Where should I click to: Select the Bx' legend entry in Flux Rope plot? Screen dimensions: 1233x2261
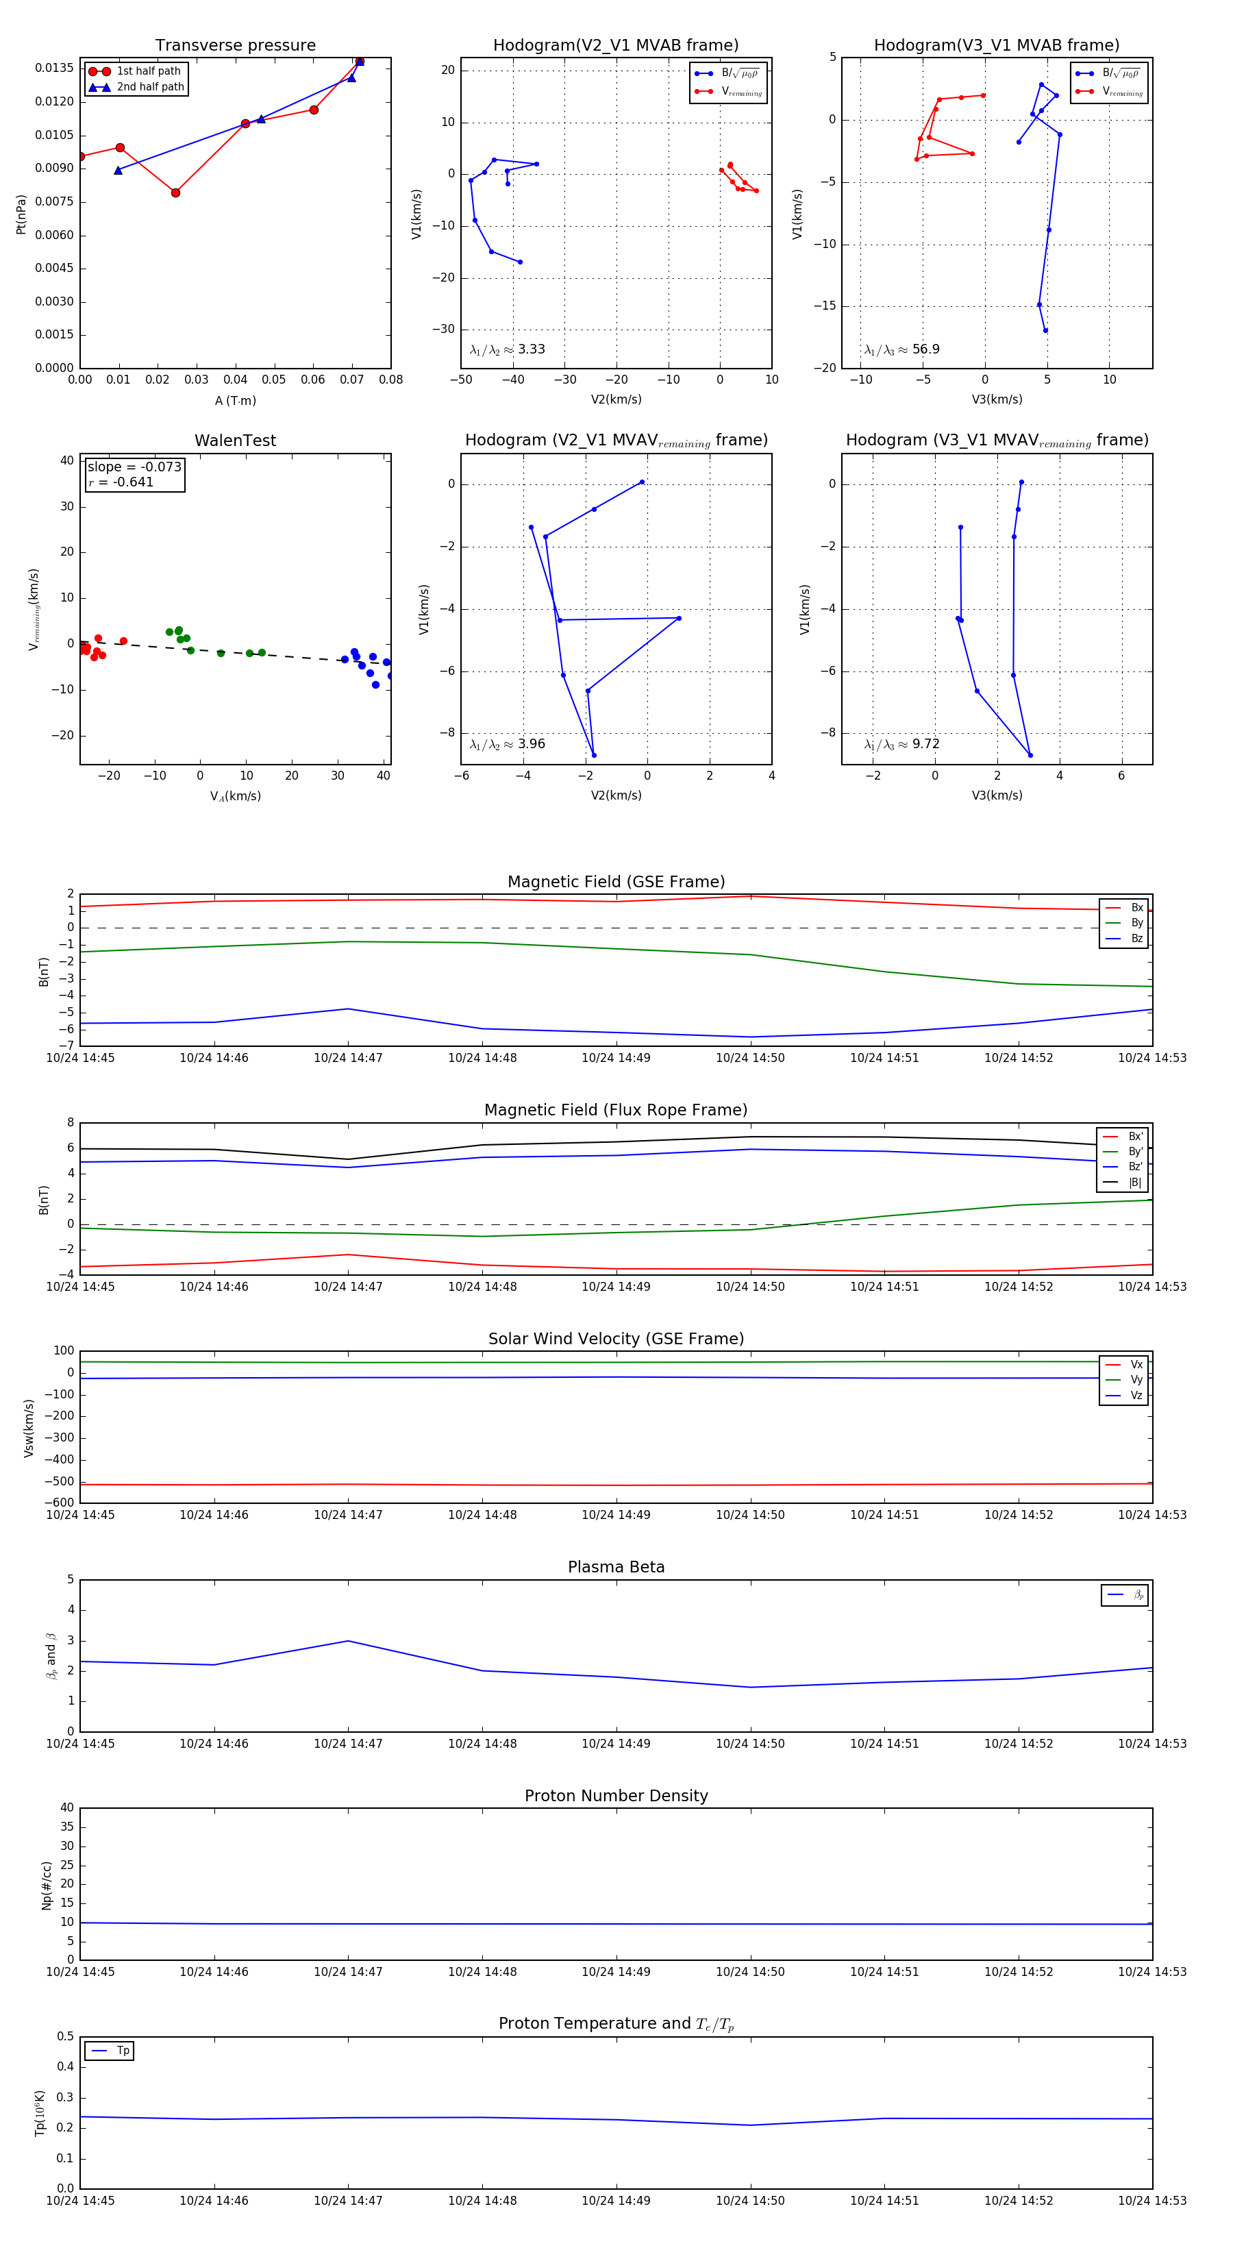(1123, 1137)
